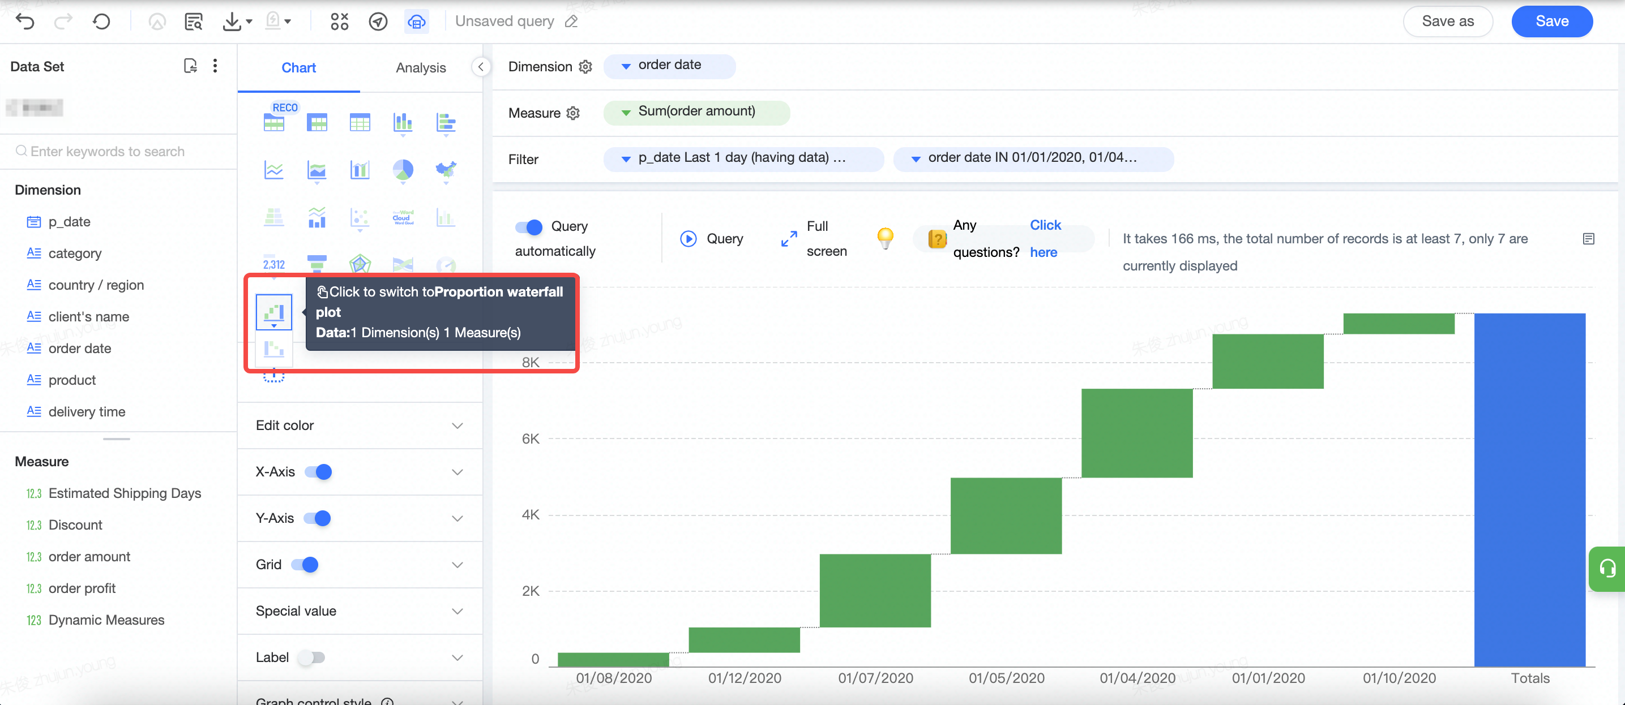
Task: Select the scatter plot chart type
Action: [x=360, y=217]
